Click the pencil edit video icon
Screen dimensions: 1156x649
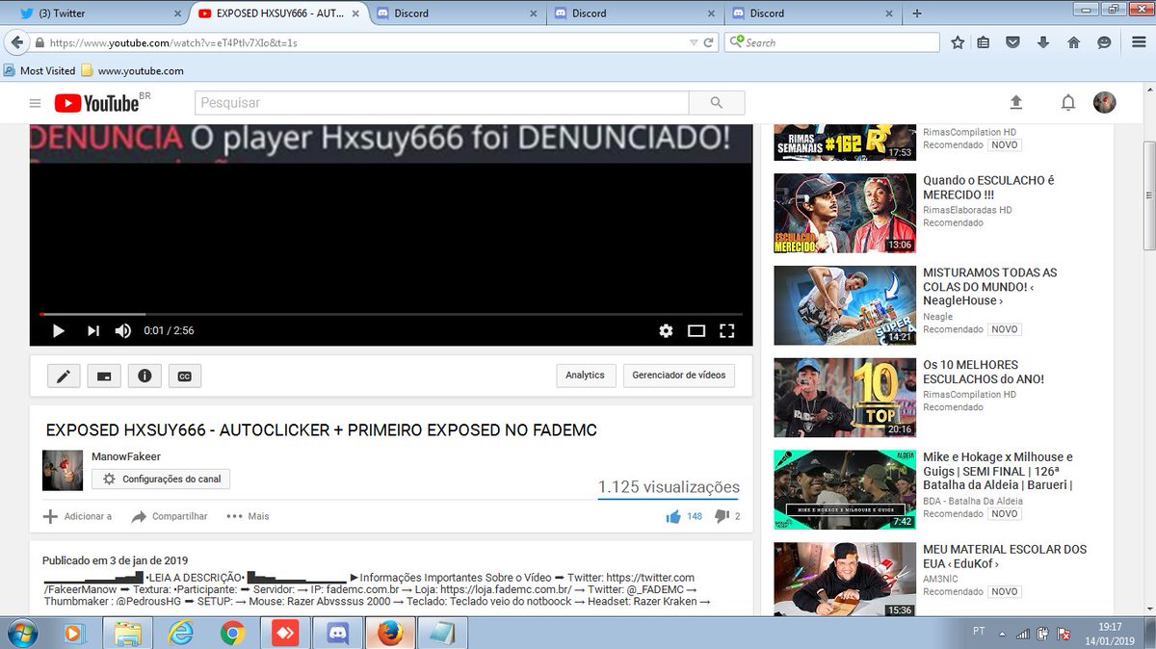pyautogui.click(x=64, y=376)
